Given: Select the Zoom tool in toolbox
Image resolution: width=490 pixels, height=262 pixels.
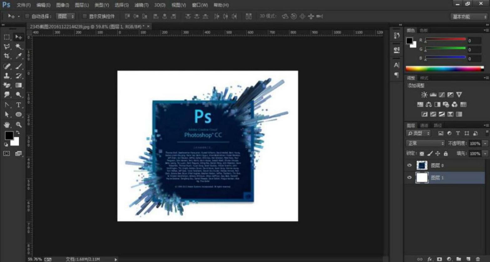Looking at the screenshot, I should pos(19,125).
